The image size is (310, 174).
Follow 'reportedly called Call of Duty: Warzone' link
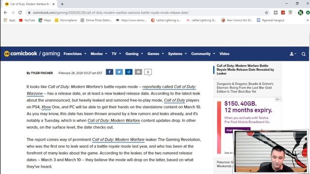tap(169, 87)
